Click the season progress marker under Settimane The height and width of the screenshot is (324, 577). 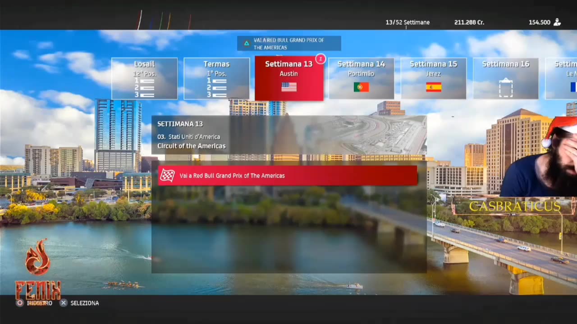click(x=406, y=27)
